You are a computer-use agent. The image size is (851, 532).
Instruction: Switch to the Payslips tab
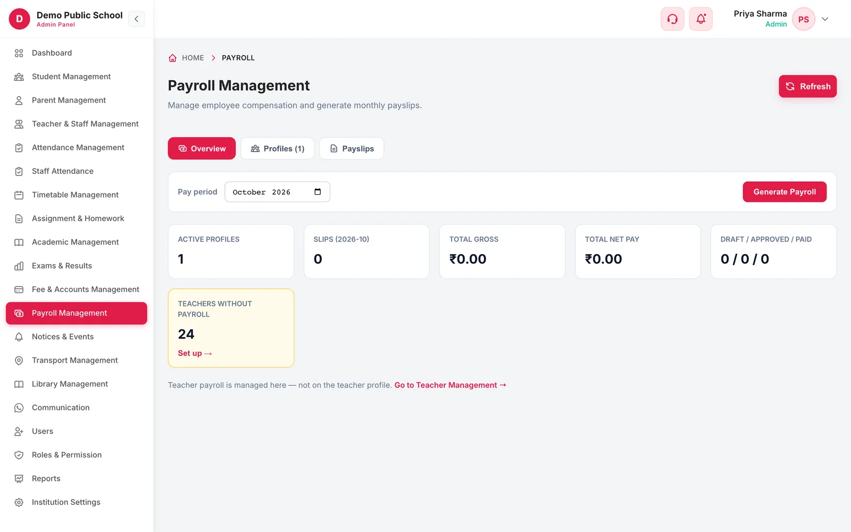click(352, 148)
